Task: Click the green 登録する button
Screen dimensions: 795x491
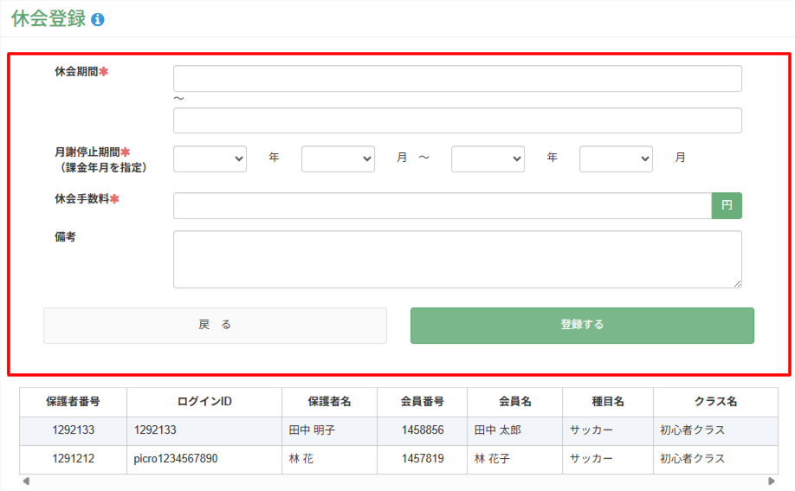Action: coord(582,325)
